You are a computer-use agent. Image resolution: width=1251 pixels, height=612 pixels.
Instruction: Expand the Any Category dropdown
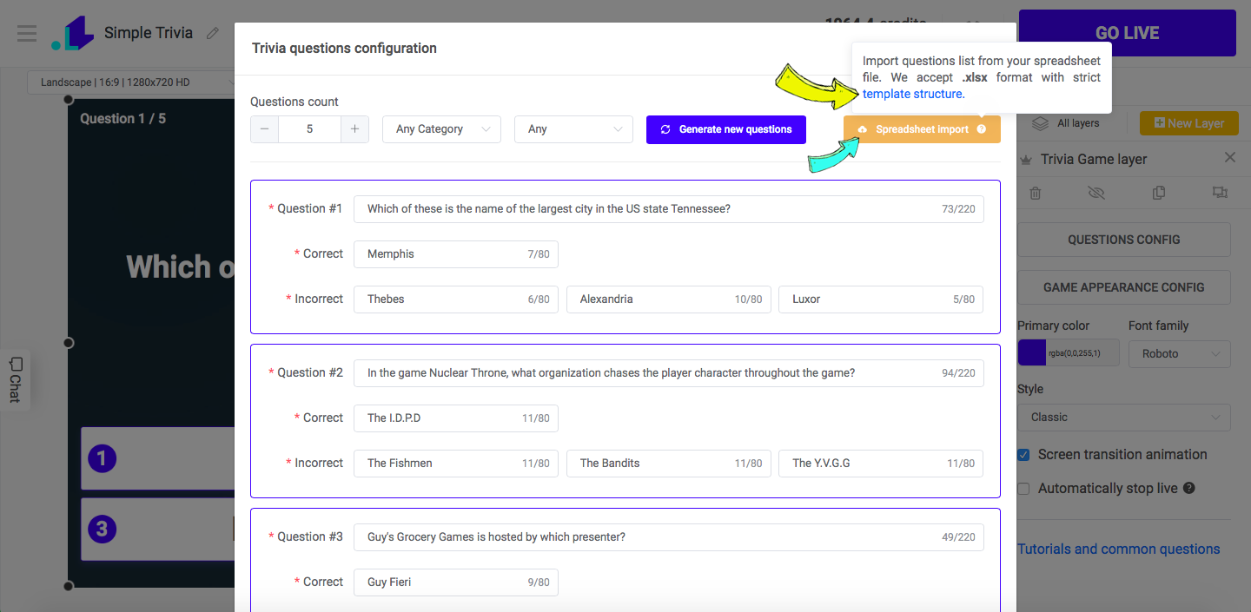click(x=441, y=129)
